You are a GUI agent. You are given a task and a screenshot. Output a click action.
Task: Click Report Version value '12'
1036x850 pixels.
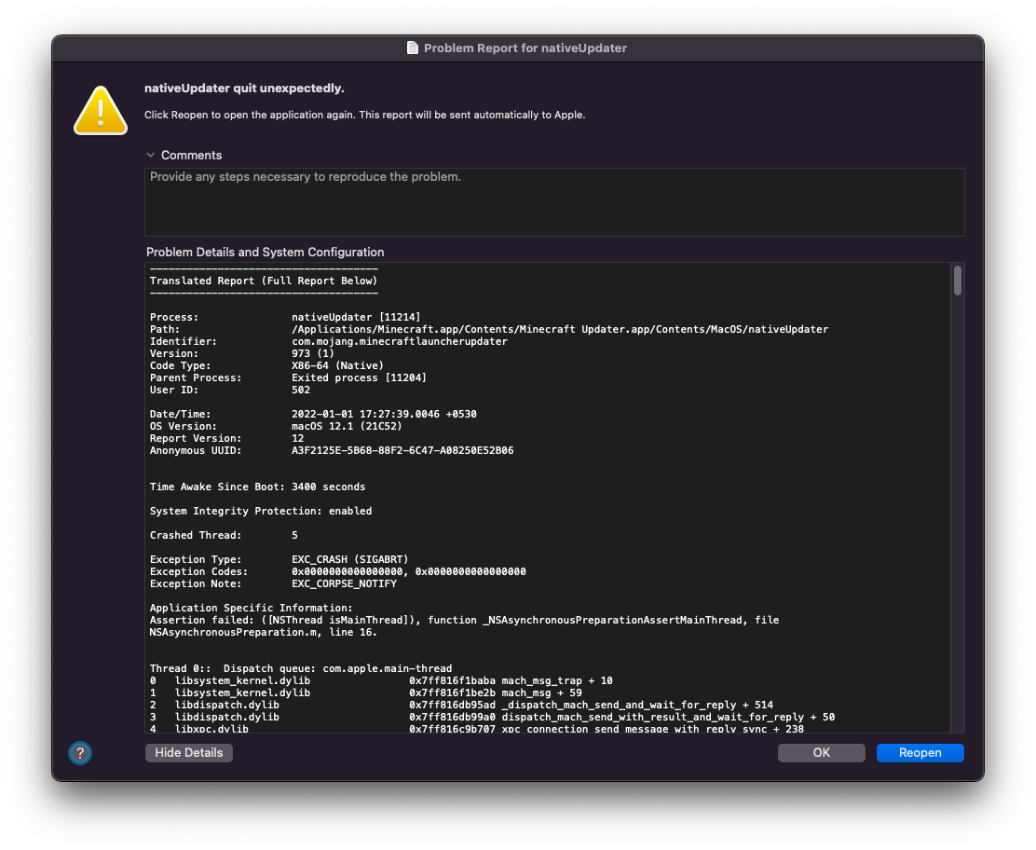pos(298,438)
